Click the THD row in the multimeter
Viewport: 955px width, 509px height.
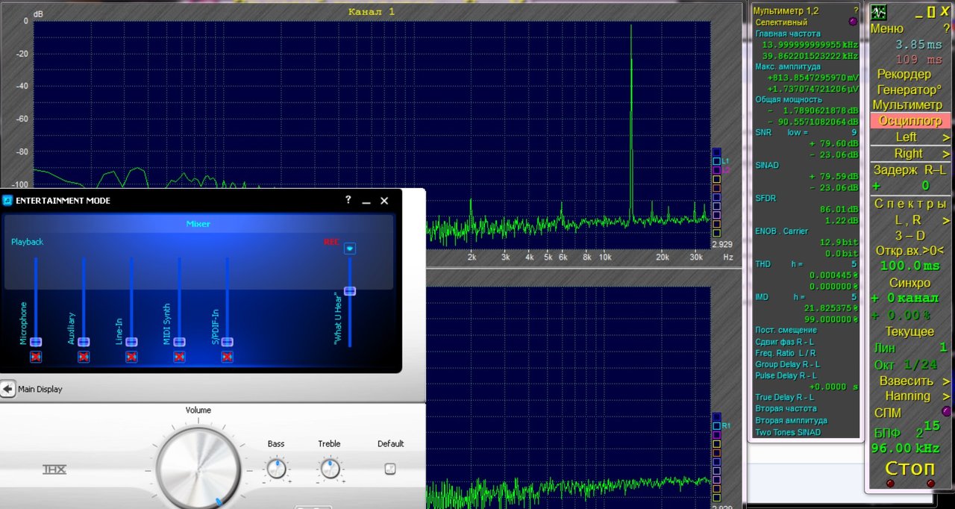coord(807,264)
